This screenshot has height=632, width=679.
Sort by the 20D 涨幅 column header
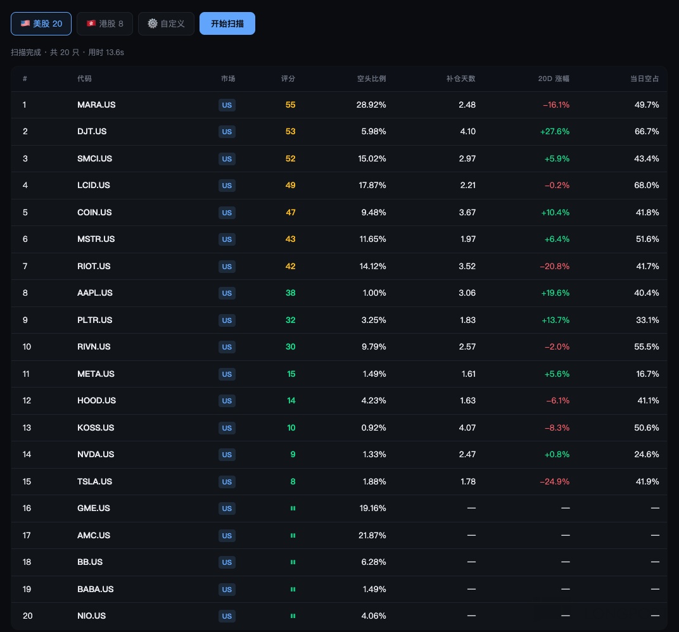(x=554, y=79)
